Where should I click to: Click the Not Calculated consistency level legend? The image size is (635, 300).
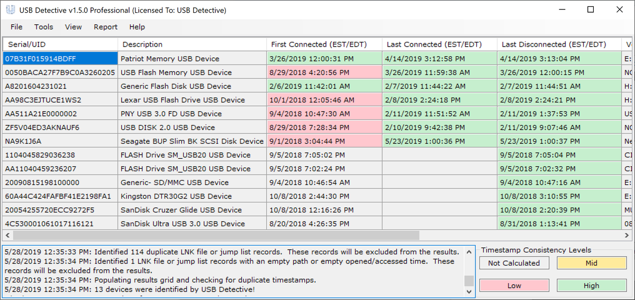(514, 263)
